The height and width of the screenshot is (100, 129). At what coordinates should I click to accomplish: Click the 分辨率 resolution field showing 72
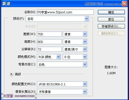tap(49, 49)
